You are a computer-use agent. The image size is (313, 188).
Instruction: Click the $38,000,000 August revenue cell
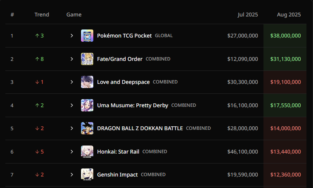coord(285,36)
